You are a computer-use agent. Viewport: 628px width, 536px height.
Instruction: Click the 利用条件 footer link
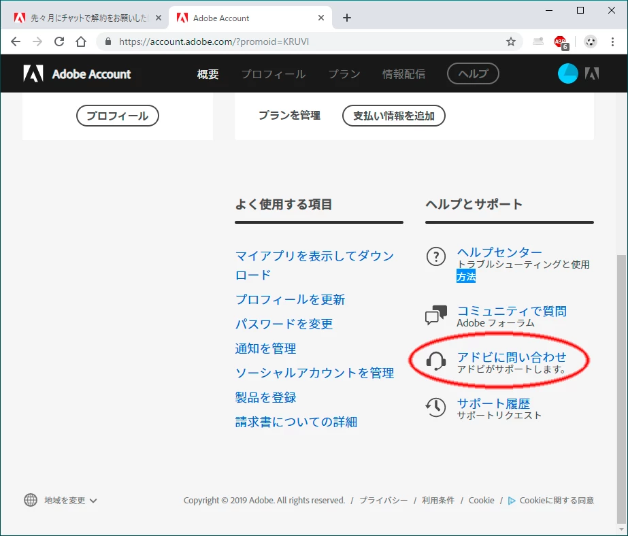pyautogui.click(x=438, y=501)
